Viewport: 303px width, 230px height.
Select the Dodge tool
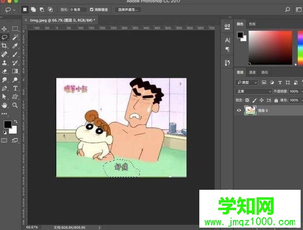click(15, 80)
